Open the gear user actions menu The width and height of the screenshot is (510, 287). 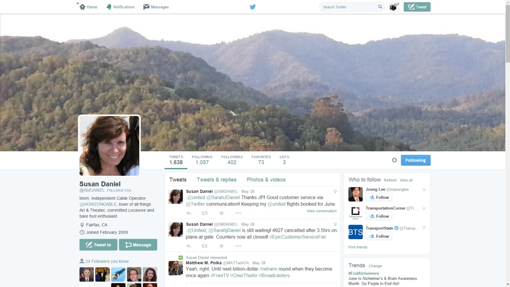394,160
